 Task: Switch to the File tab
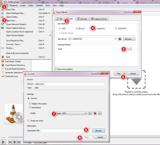tap(59, 19)
